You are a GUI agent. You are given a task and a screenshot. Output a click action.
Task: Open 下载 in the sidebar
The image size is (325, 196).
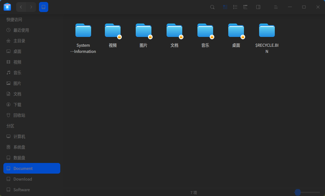click(32, 105)
